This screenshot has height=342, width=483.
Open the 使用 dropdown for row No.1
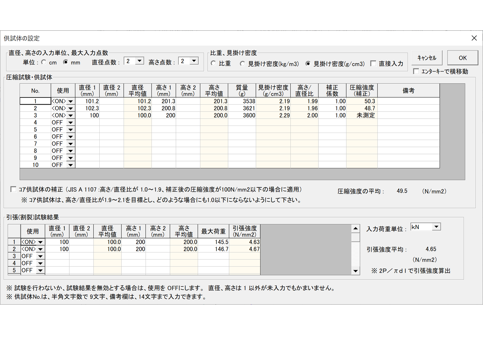(70, 101)
